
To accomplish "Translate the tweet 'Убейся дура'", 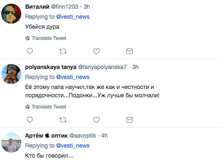I will coord(46,38).
